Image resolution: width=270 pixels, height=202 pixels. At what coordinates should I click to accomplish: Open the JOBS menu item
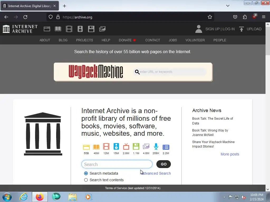[x=173, y=40]
